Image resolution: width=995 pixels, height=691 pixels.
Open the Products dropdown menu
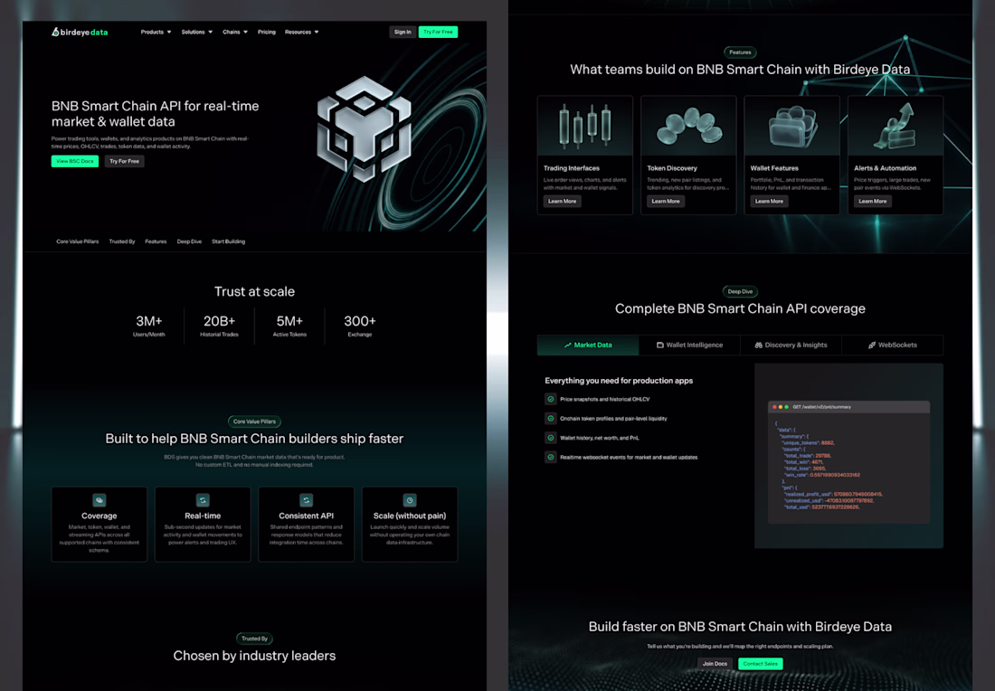(156, 32)
